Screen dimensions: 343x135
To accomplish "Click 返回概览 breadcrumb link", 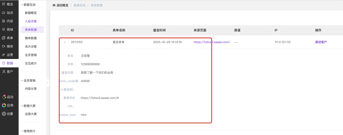I will (60, 5).
